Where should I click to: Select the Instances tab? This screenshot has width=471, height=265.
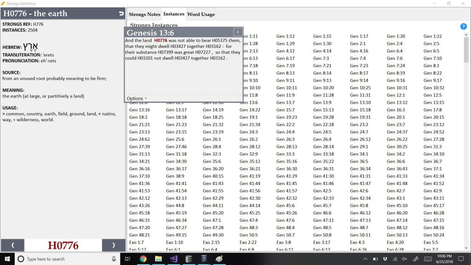point(174,14)
